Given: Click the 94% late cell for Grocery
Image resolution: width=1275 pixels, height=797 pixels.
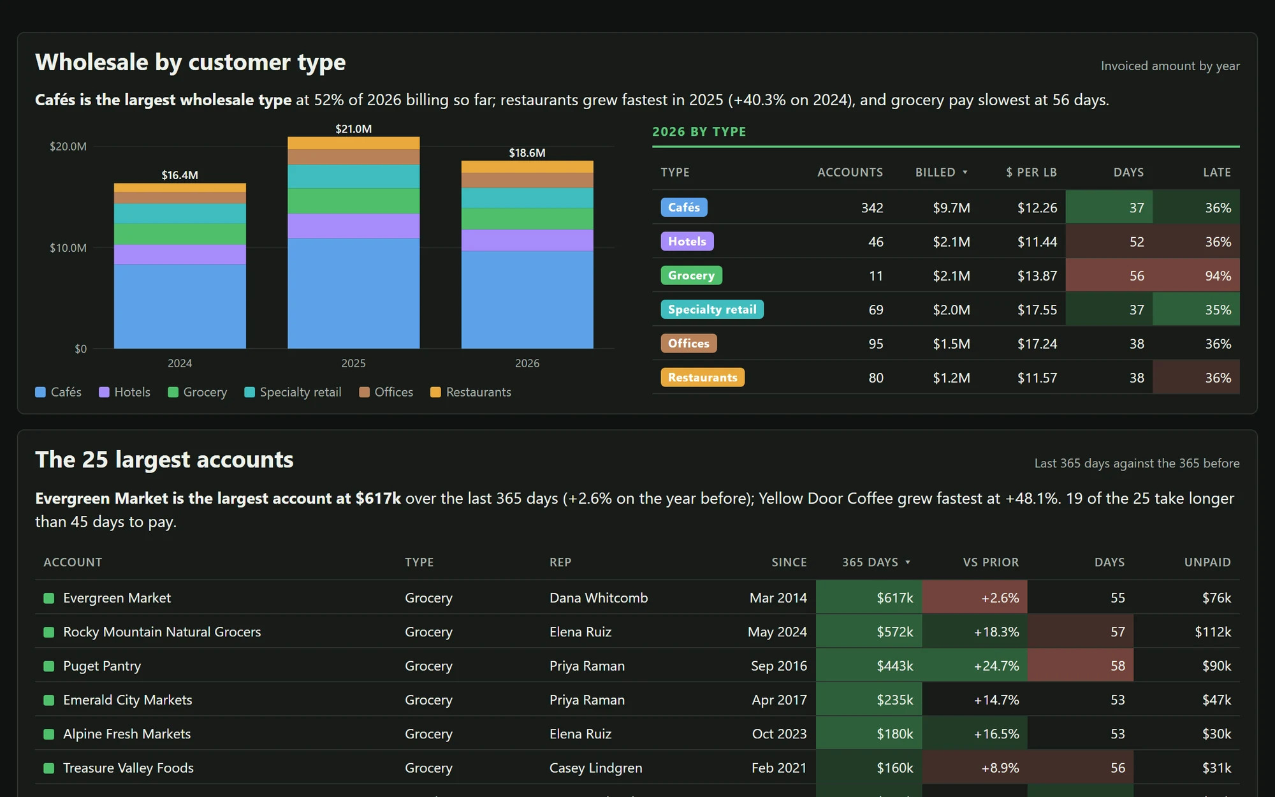Looking at the screenshot, I should 1196,275.
